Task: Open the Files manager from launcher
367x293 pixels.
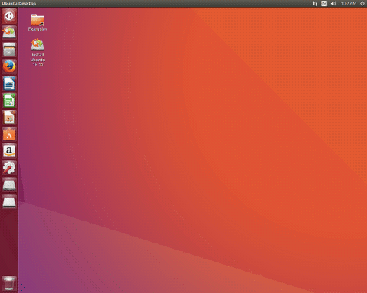Action: (9, 50)
